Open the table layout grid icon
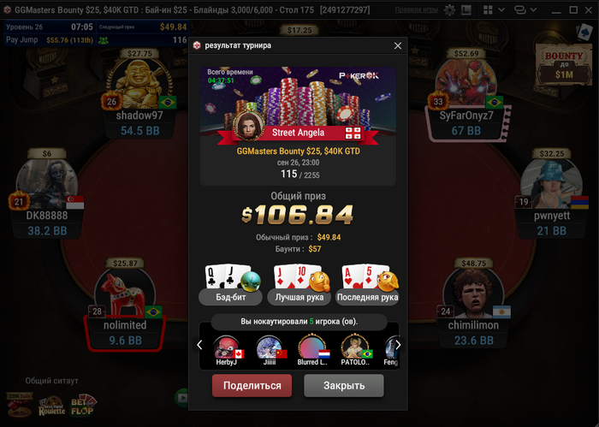This screenshot has width=599, height=427. (488, 10)
